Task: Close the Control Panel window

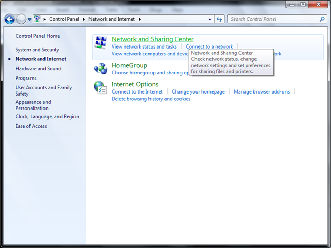Action: (319, 4)
